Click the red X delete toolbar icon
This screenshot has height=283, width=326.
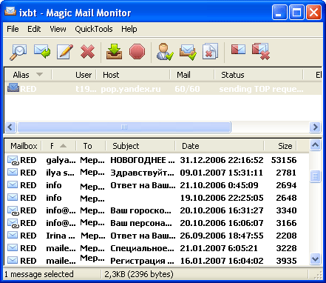coord(87,52)
